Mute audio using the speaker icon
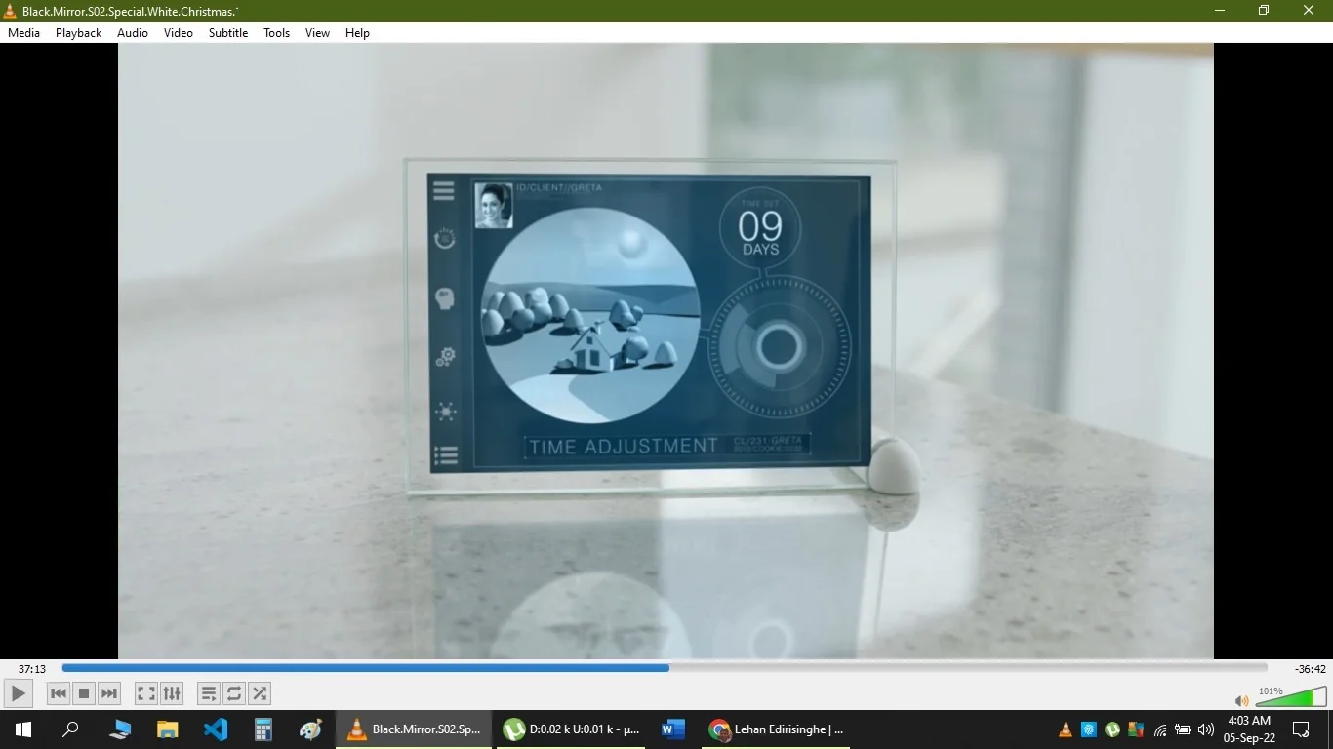 pyautogui.click(x=1241, y=700)
